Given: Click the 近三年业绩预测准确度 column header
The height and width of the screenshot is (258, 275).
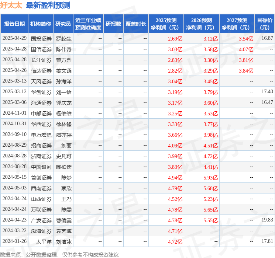Looking at the screenshot, I should click(88, 24).
